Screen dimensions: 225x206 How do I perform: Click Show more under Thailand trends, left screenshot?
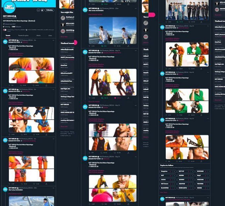coord(64,127)
